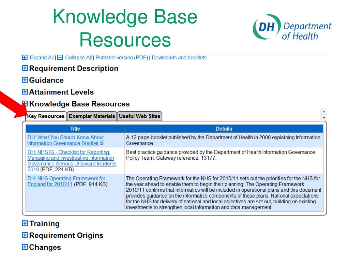Click the Requirement Origins heading text

pyautogui.click(x=66, y=235)
